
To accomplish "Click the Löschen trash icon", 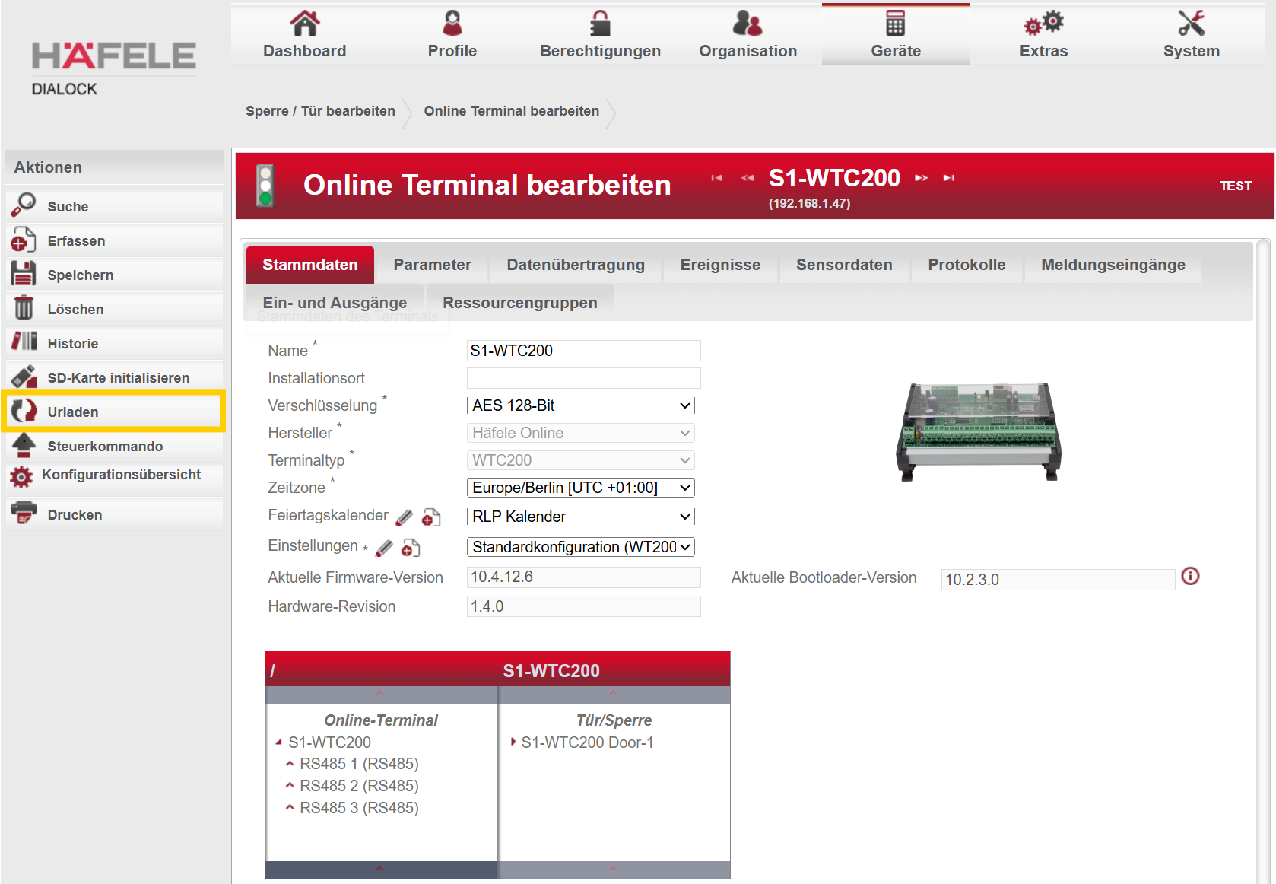I will click(x=24, y=308).
